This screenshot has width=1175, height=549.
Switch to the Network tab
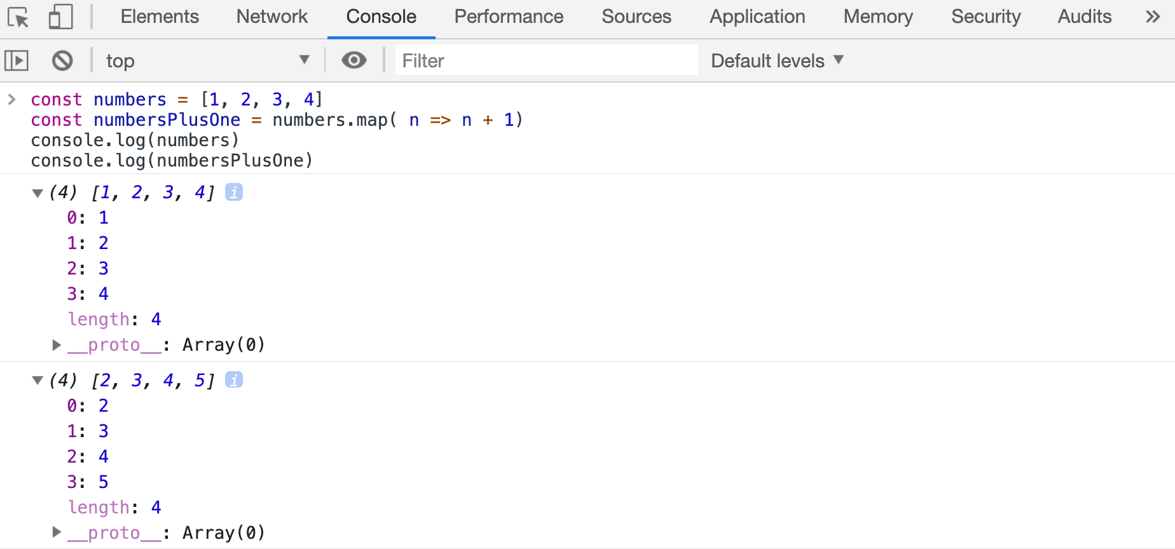272,17
